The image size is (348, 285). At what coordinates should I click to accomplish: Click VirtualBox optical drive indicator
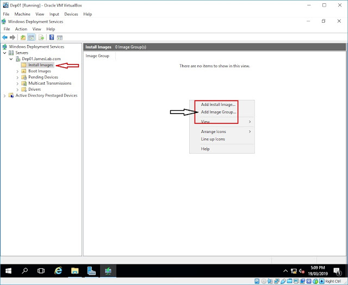pos(264,281)
